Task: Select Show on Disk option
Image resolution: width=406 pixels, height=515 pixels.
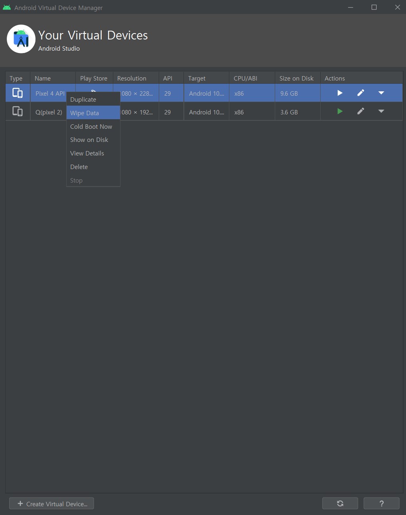Action: coord(93,140)
